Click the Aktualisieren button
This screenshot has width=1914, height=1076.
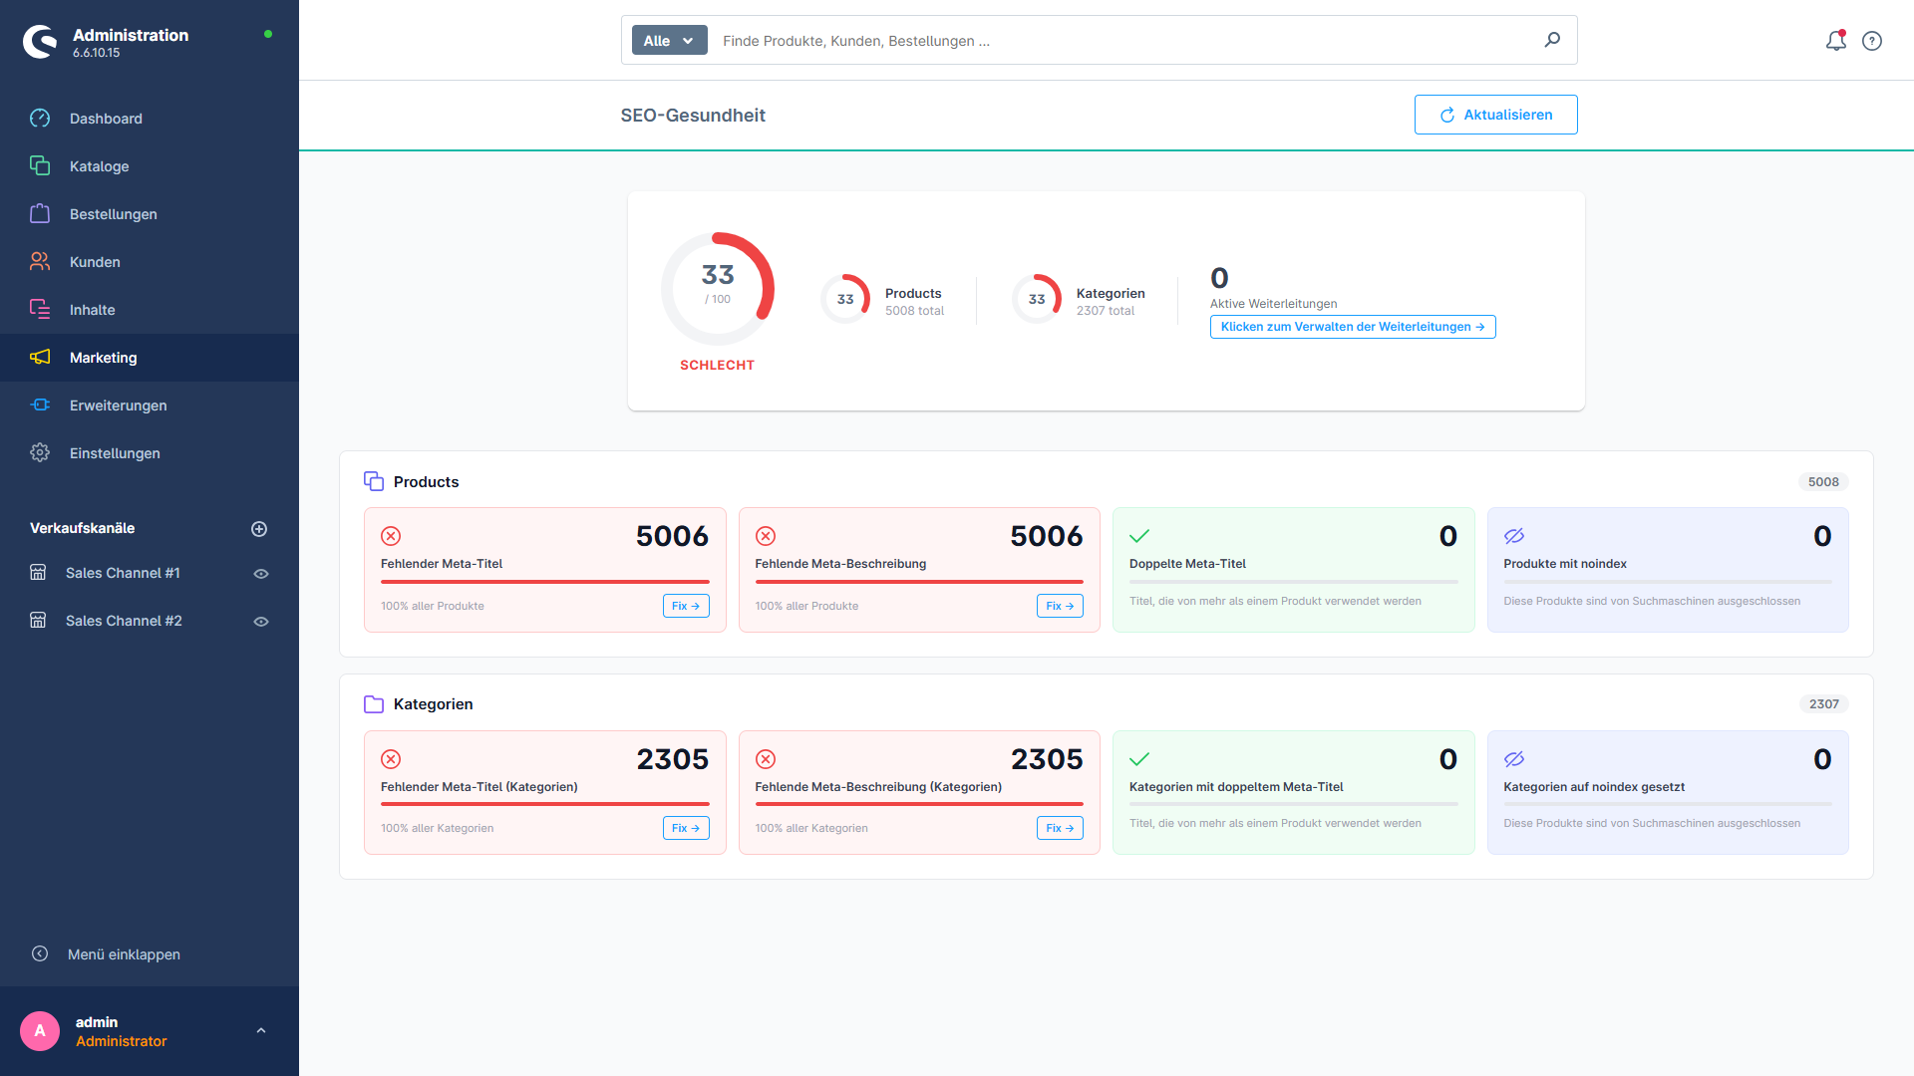coord(1495,115)
